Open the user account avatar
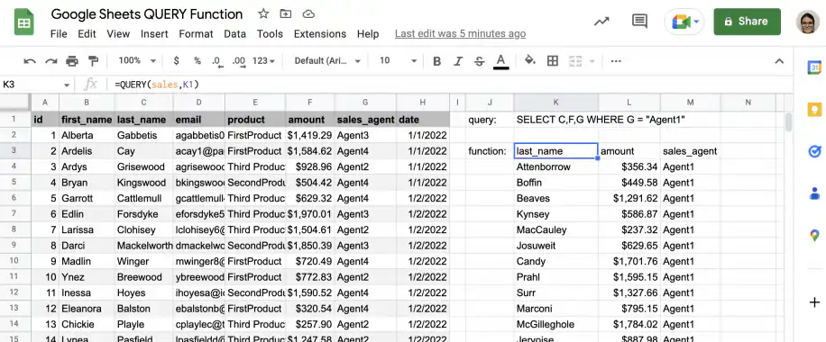 808,22
